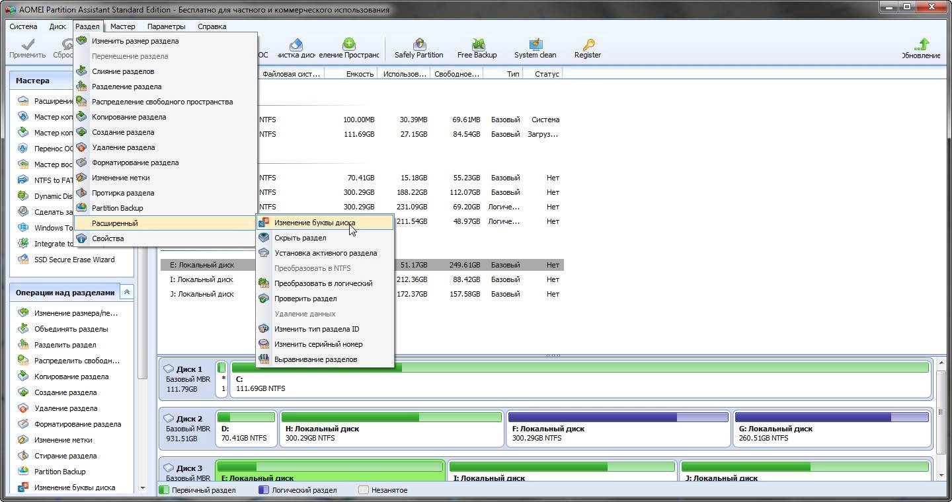Select Установка активного раздела submenu item
This screenshot has width=952, height=502.
pos(325,253)
